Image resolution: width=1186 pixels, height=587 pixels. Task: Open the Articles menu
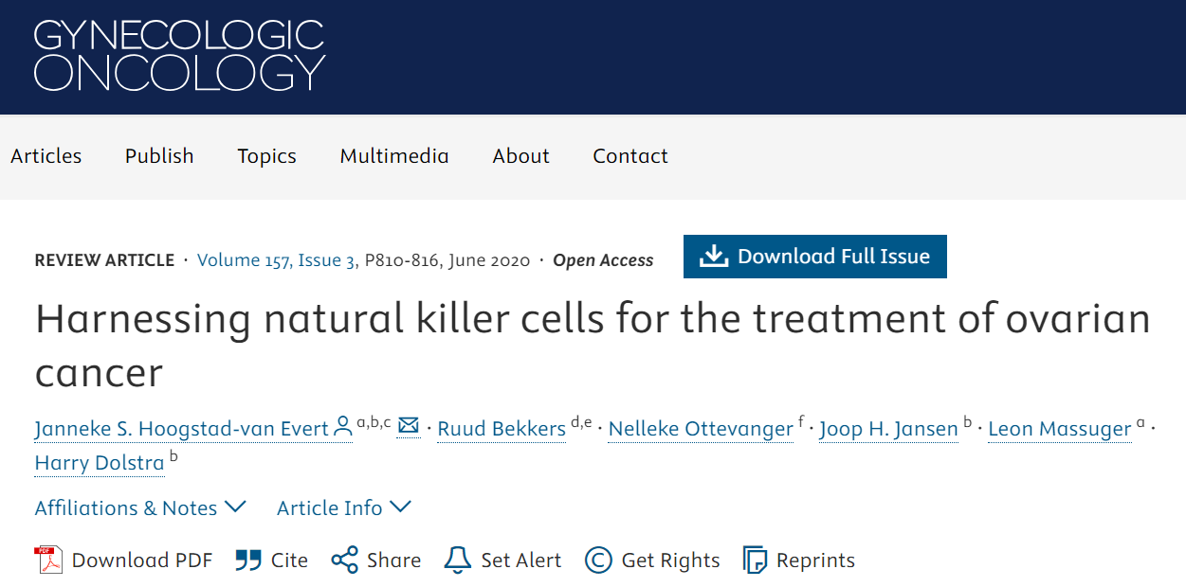(x=46, y=156)
